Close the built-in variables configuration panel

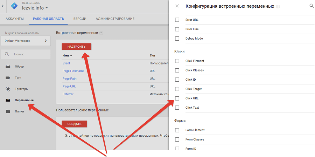177,6
